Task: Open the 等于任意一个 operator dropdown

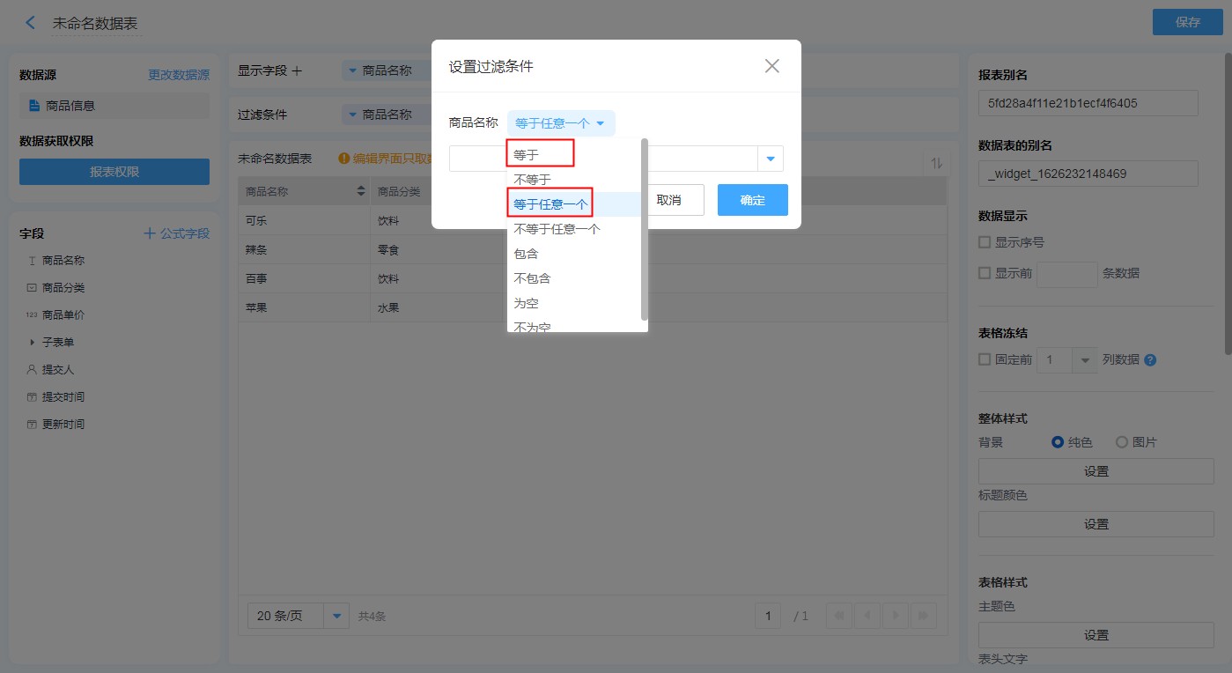Action: pos(561,123)
